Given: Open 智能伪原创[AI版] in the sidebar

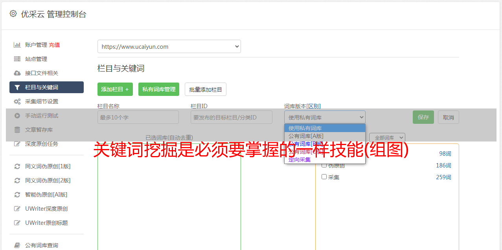Looking at the screenshot, I should 46,195.
